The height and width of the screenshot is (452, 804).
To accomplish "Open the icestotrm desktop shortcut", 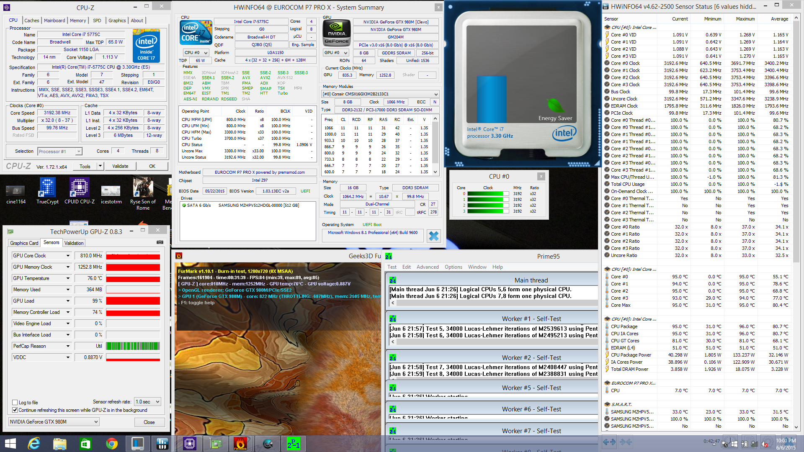I will pos(111,195).
